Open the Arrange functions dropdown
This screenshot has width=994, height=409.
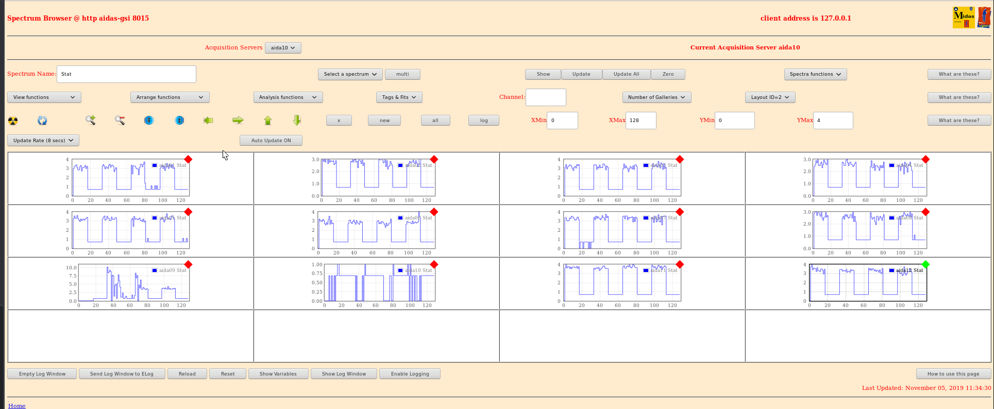[x=170, y=97]
